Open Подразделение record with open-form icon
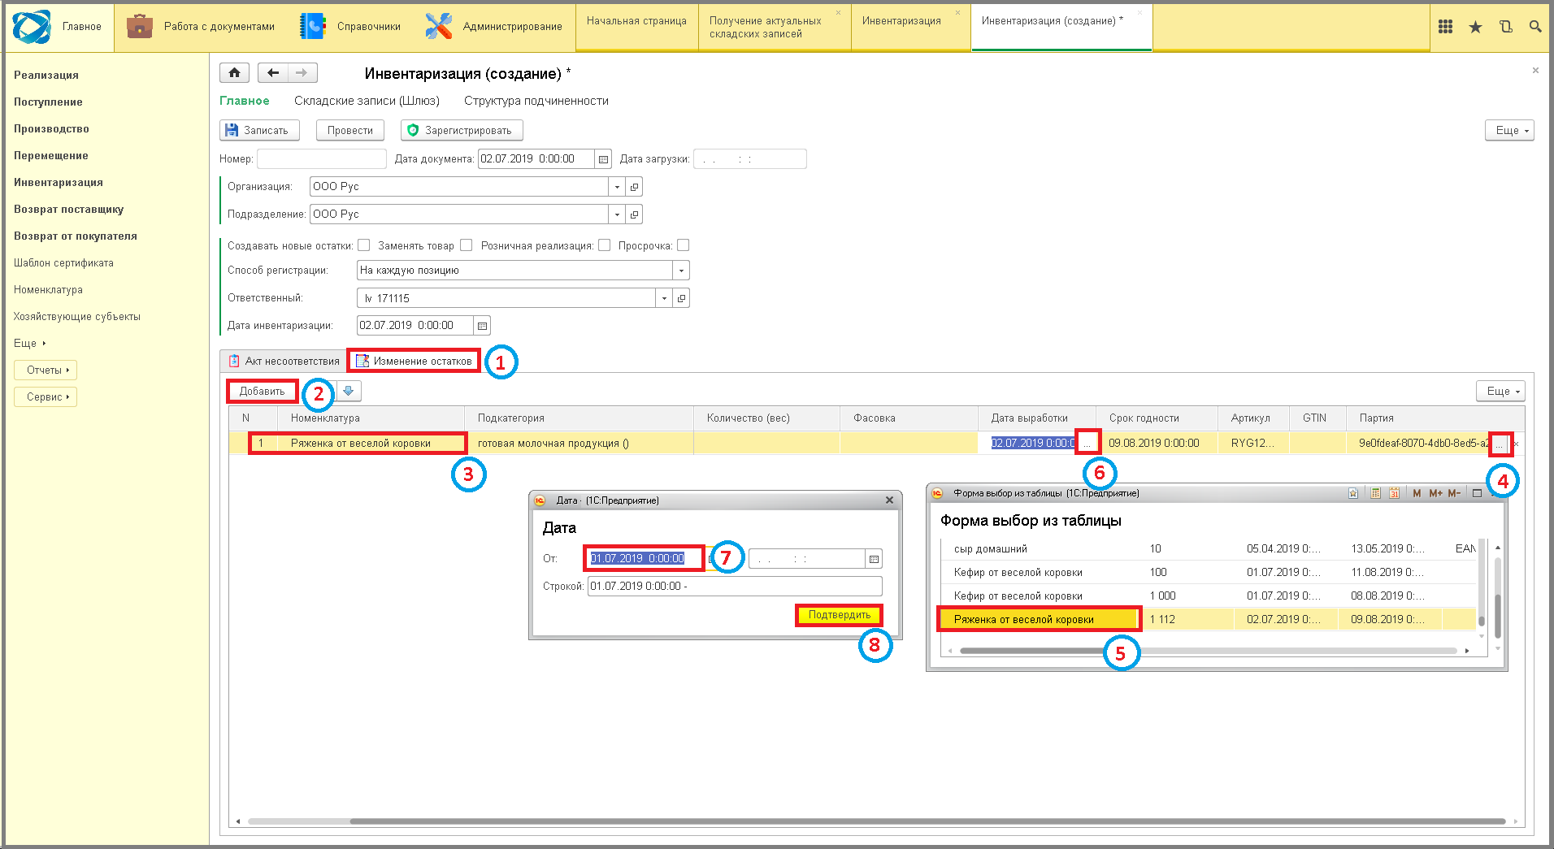Image resolution: width=1554 pixels, height=849 pixels. click(635, 214)
